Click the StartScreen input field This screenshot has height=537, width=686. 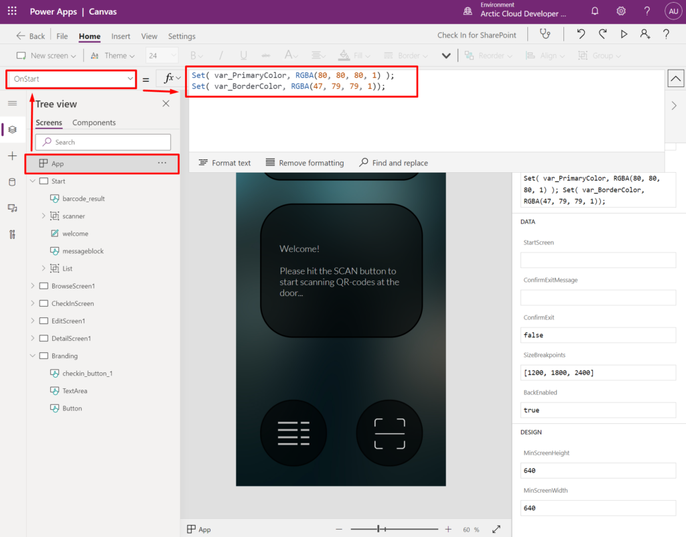click(x=598, y=260)
